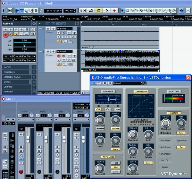Select the Line tool
The image size is (192, 179).
[x=165, y=11]
